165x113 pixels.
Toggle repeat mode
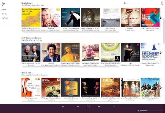pos(114,107)
